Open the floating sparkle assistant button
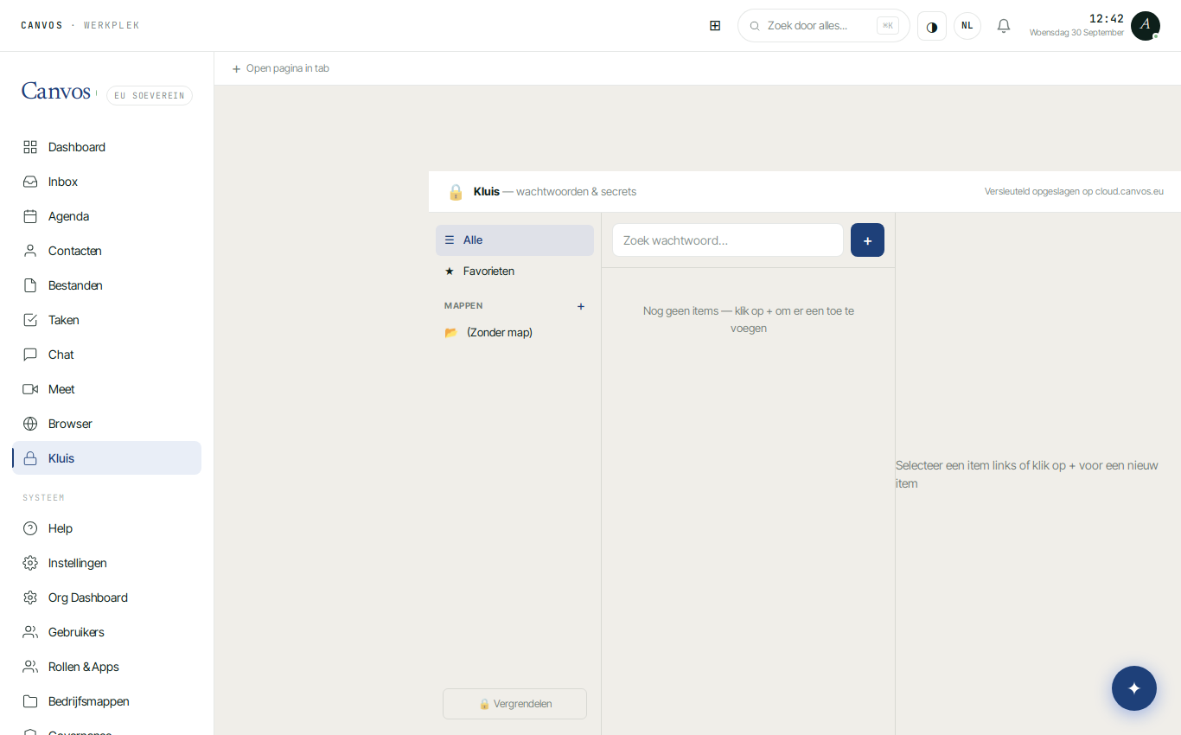This screenshot has height=735, width=1181. [x=1134, y=688]
